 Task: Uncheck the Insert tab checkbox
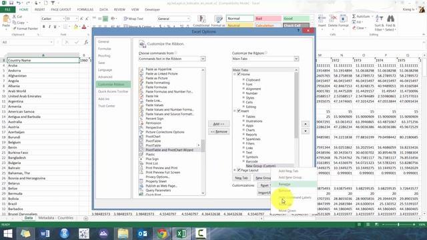pos(239,111)
